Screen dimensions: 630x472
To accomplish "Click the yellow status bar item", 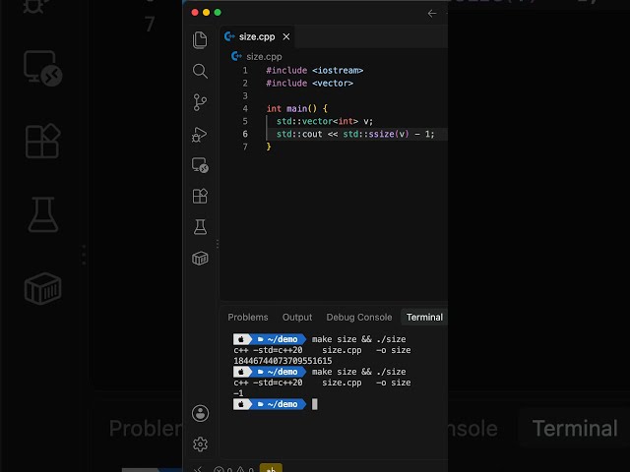I will (271, 468).
